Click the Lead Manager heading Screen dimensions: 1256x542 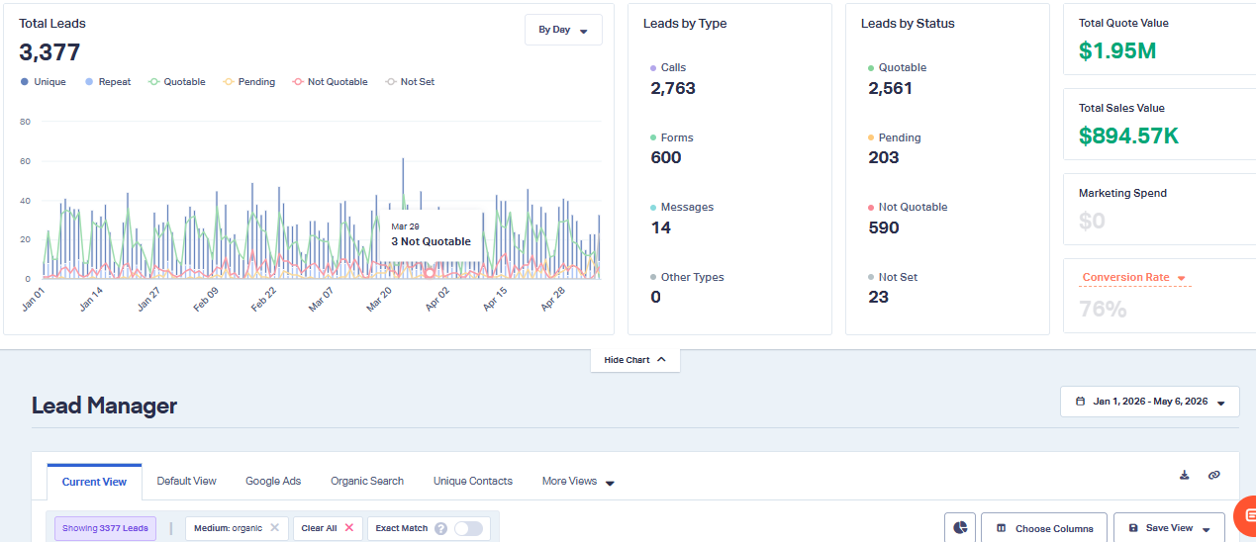[x=104, y=406]
